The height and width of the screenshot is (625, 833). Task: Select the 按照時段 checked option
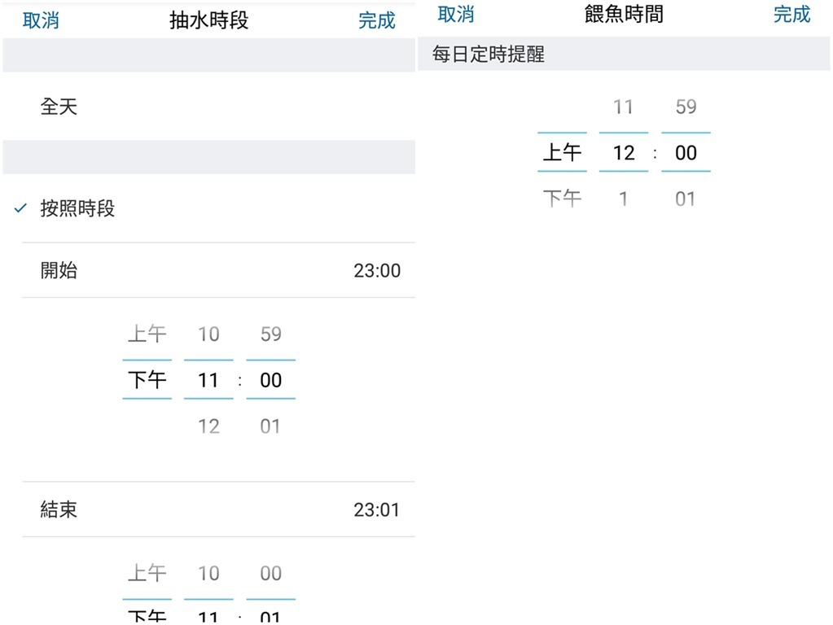pos(77,208)
